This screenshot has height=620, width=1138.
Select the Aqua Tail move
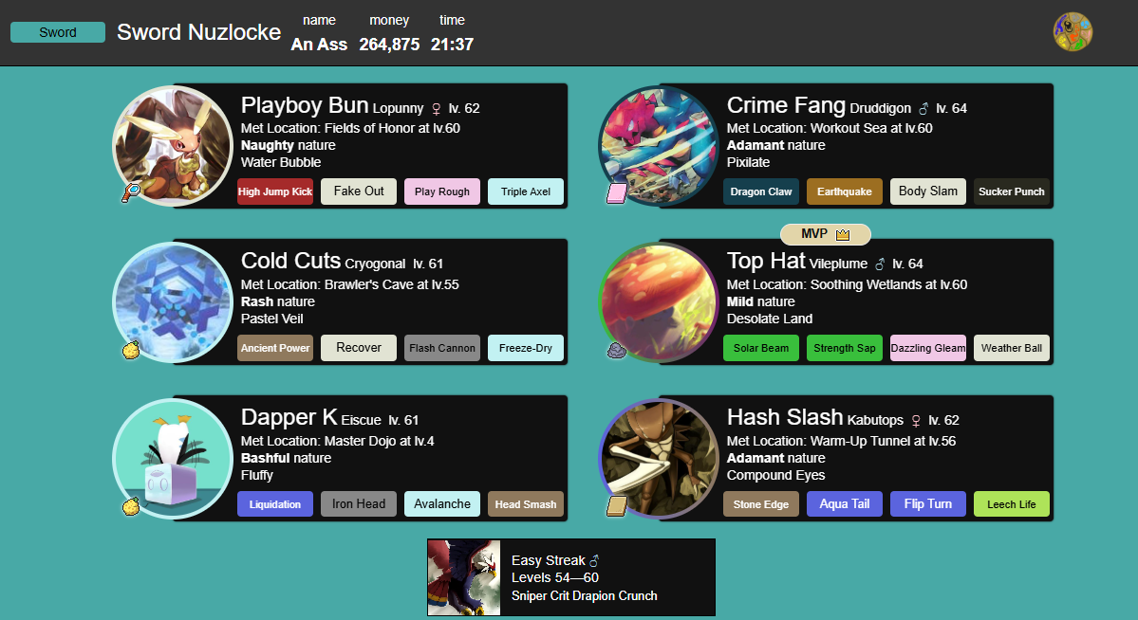tap(845, 504)
